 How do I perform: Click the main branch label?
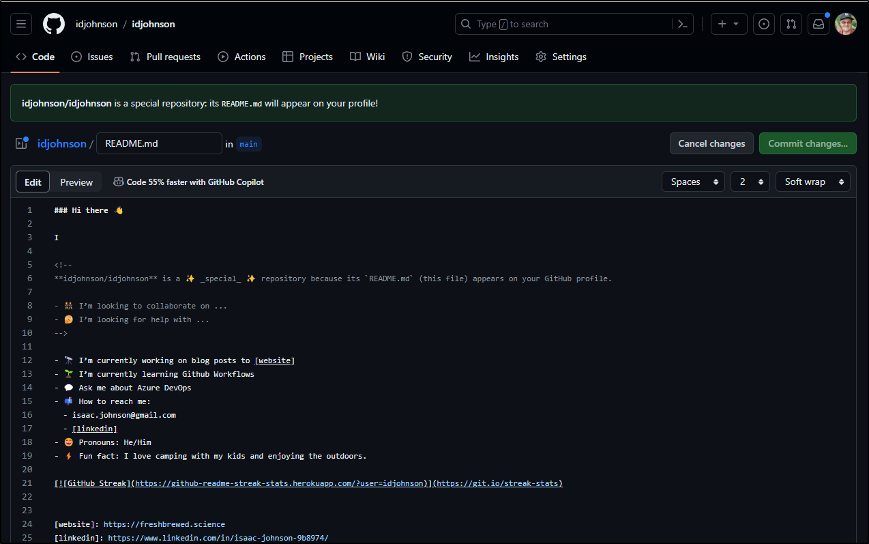coord(249,144)
